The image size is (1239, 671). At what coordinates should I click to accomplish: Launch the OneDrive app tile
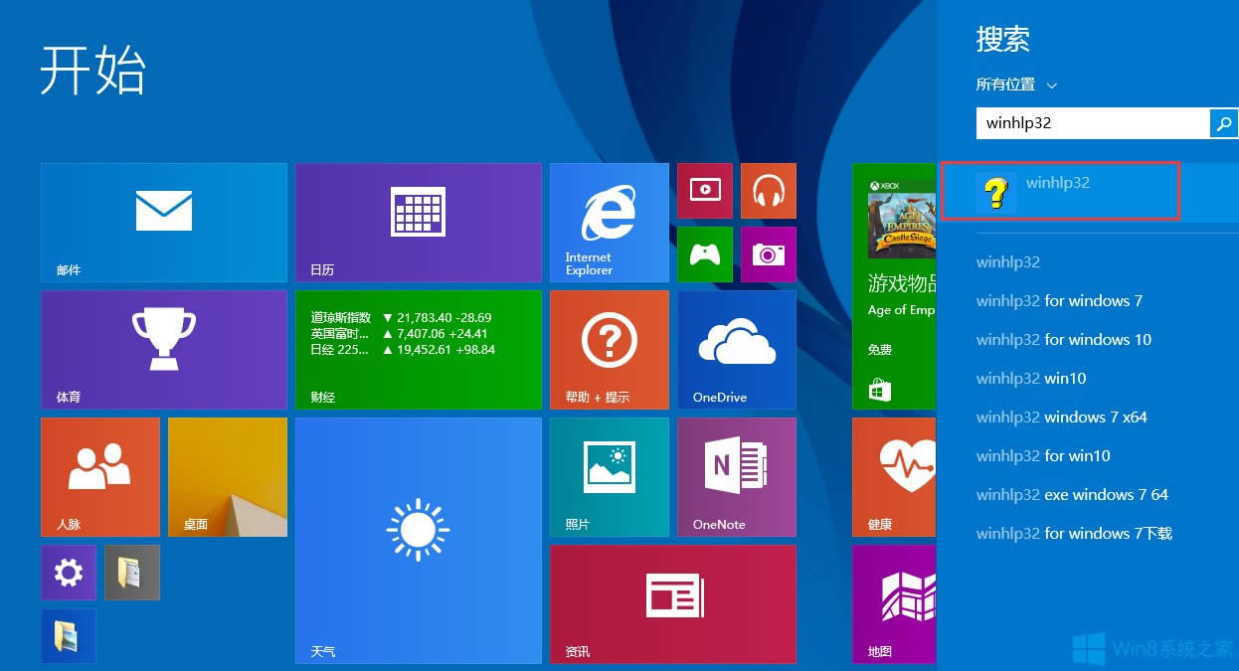735,349
